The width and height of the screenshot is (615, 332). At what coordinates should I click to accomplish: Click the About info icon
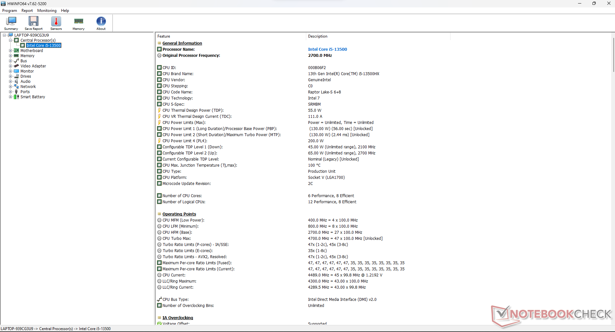pos(101,21)
